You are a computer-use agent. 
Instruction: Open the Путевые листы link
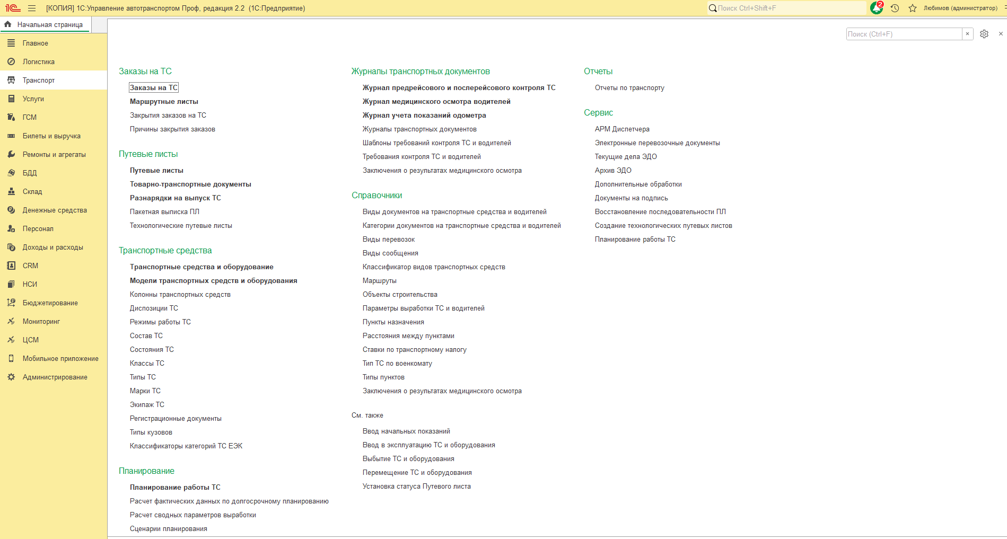click(x=156, y=170)
